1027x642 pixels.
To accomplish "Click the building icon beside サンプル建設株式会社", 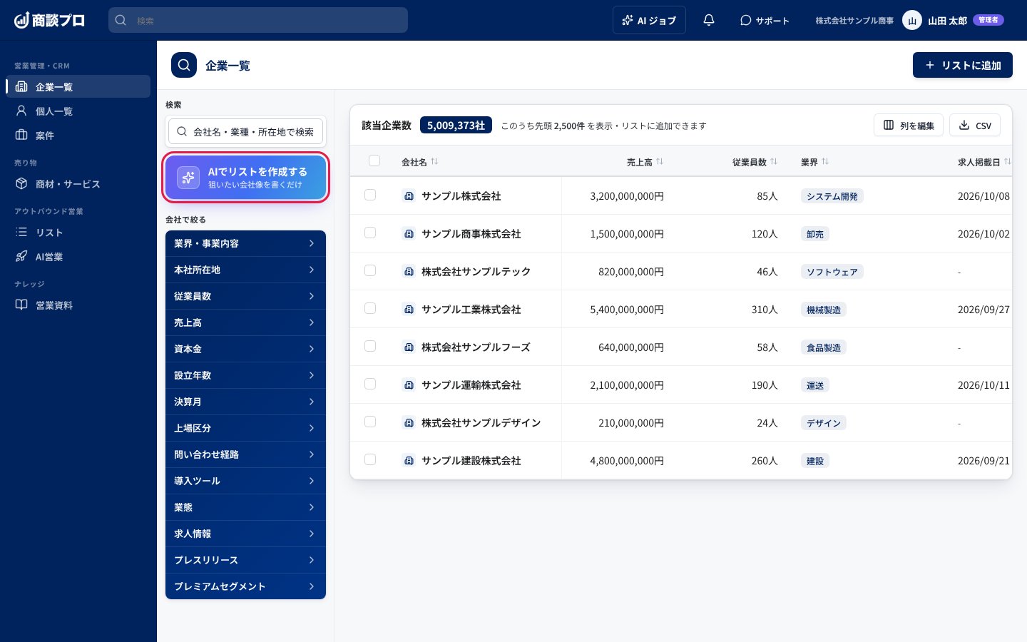I will click(x=409, y=460).
